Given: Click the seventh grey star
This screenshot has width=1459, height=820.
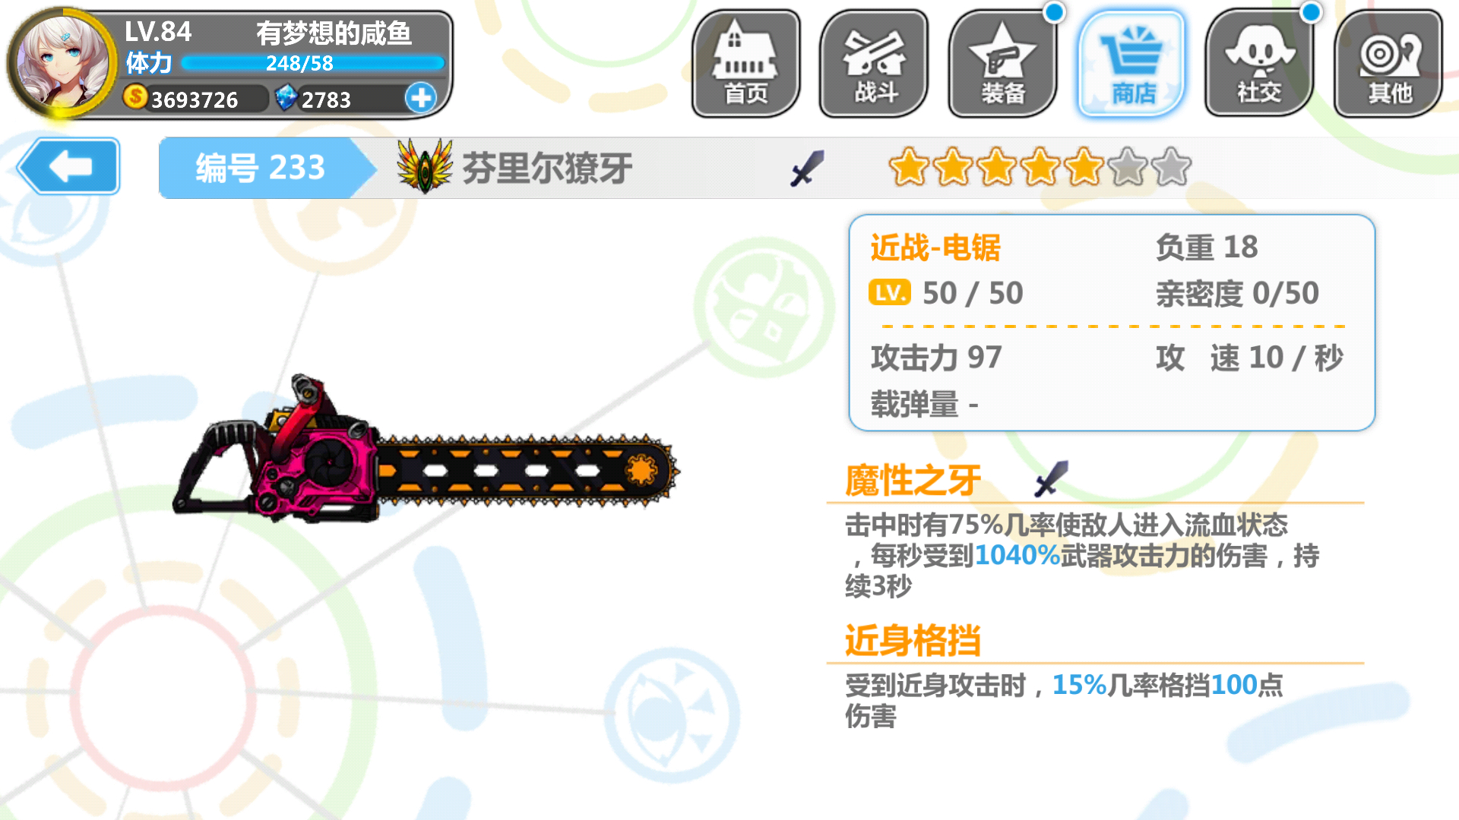Looking at the screenshot, I should [x=1172, y=167].
